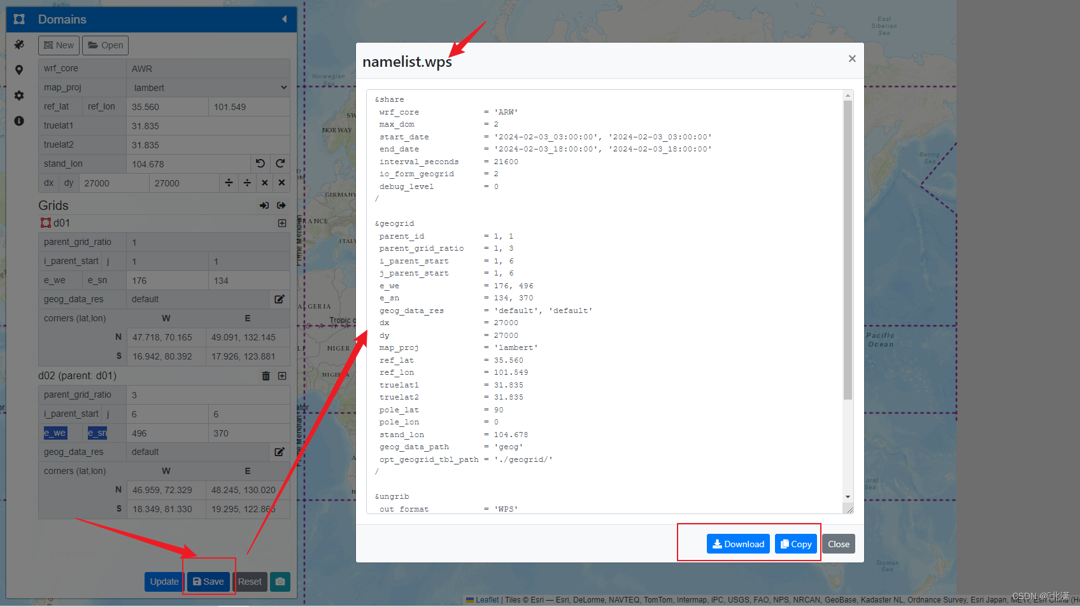Image resolution: width=1080 pixels, height=607 pixels.
Task: Open the Leaflet attribution link
Action: (487, 600)
